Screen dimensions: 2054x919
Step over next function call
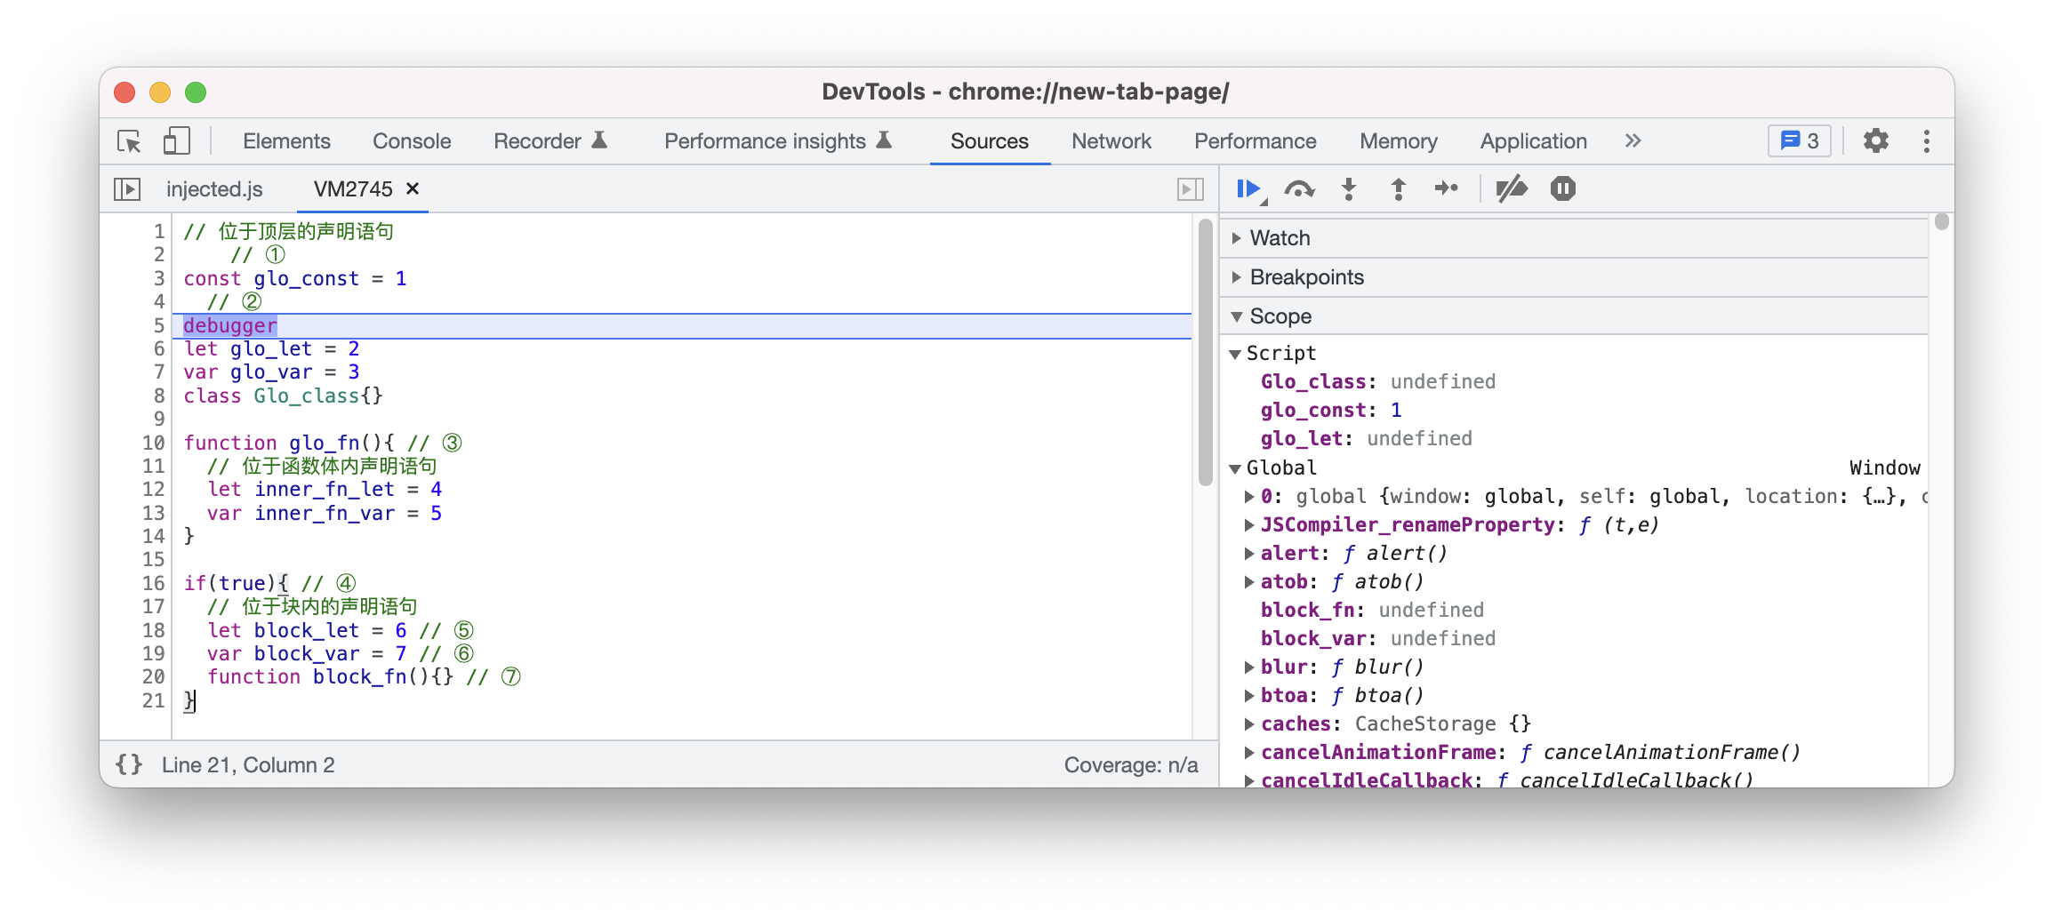(x=1299, y=189)
